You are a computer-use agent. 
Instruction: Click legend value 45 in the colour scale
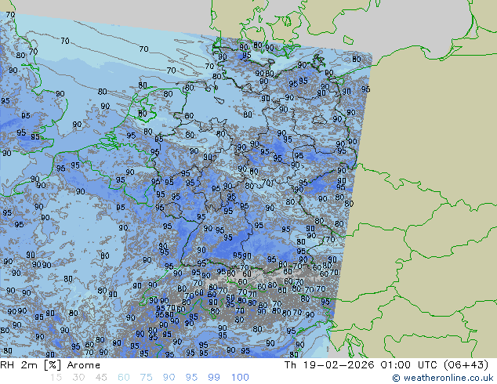click(101, 378)
